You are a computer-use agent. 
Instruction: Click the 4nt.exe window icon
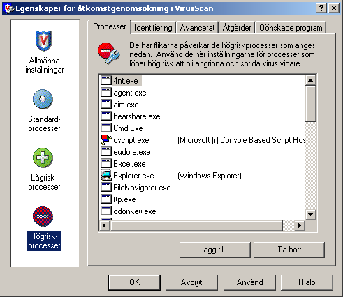(x=106, y=81)
